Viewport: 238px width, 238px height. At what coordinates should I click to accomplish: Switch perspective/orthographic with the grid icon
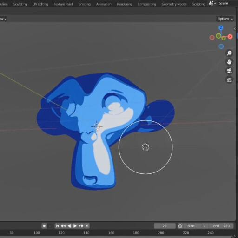229,80
